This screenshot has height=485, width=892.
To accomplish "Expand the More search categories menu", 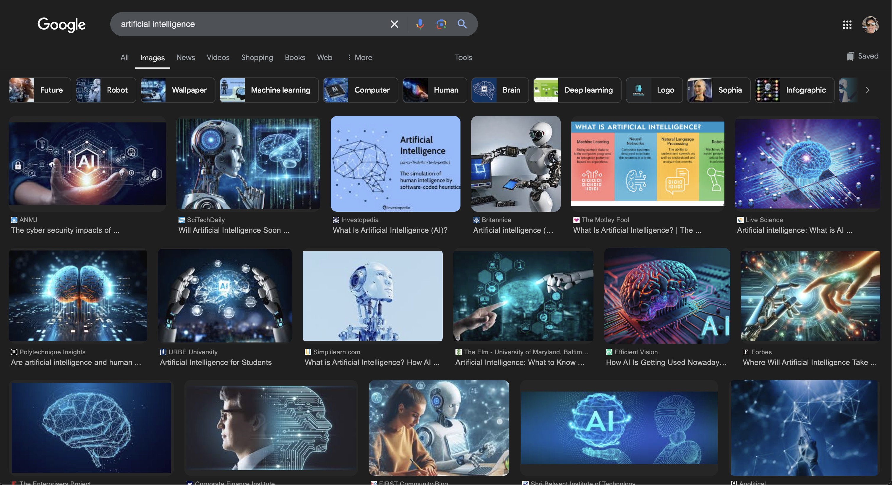I will 359,57.
